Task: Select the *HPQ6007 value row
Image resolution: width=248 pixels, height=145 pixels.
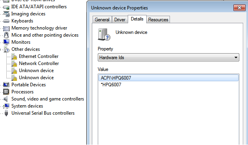Action: coord(111,85)
